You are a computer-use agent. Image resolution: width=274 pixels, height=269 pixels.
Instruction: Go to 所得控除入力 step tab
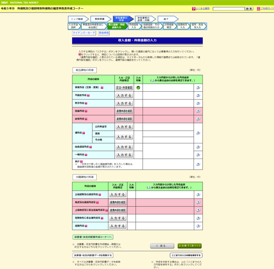tap(134, 26)
